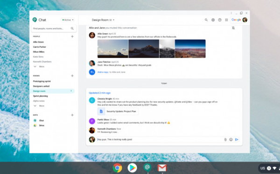
Task: Click Kenneth Chambers' avatar in thread
Action: point(92,130)
